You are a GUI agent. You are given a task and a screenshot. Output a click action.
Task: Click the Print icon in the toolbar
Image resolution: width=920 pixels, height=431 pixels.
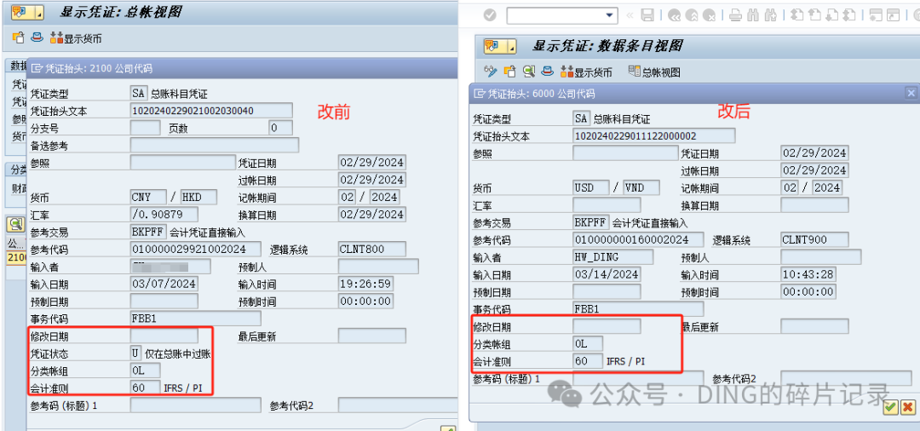pyautogui.click(x=735, y=16)
